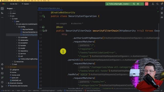
Task: Open editor tabs options menu
Action: pyautogui.click(x=157, y=8)
